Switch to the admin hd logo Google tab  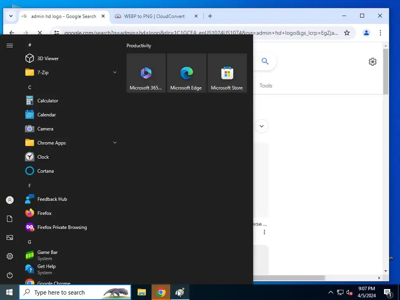tap(64, 16)
